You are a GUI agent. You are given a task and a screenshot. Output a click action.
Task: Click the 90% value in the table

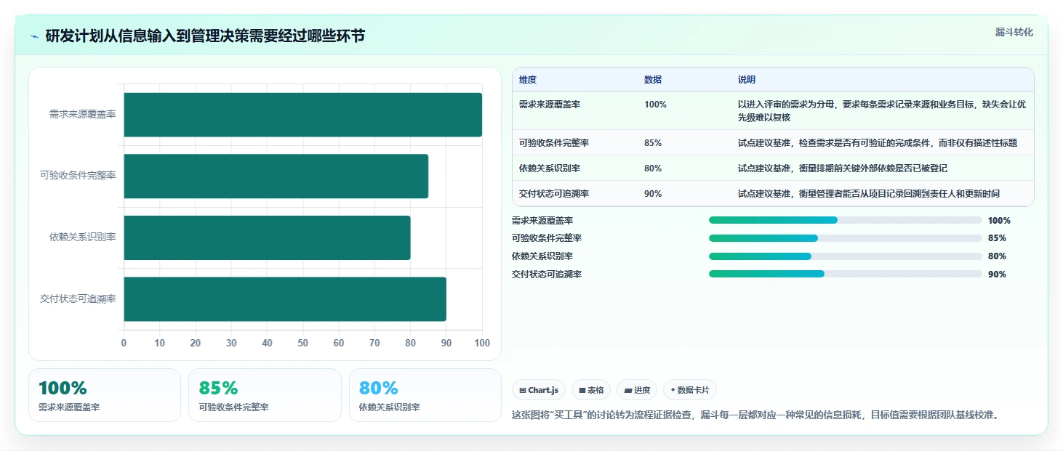(x=653, y=194)
